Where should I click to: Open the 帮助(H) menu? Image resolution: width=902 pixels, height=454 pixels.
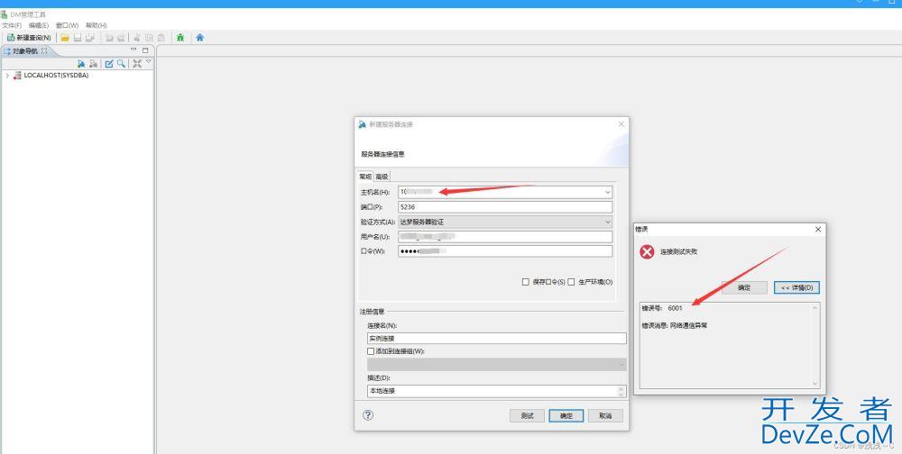pyautogui.click(x=97, y=25)
